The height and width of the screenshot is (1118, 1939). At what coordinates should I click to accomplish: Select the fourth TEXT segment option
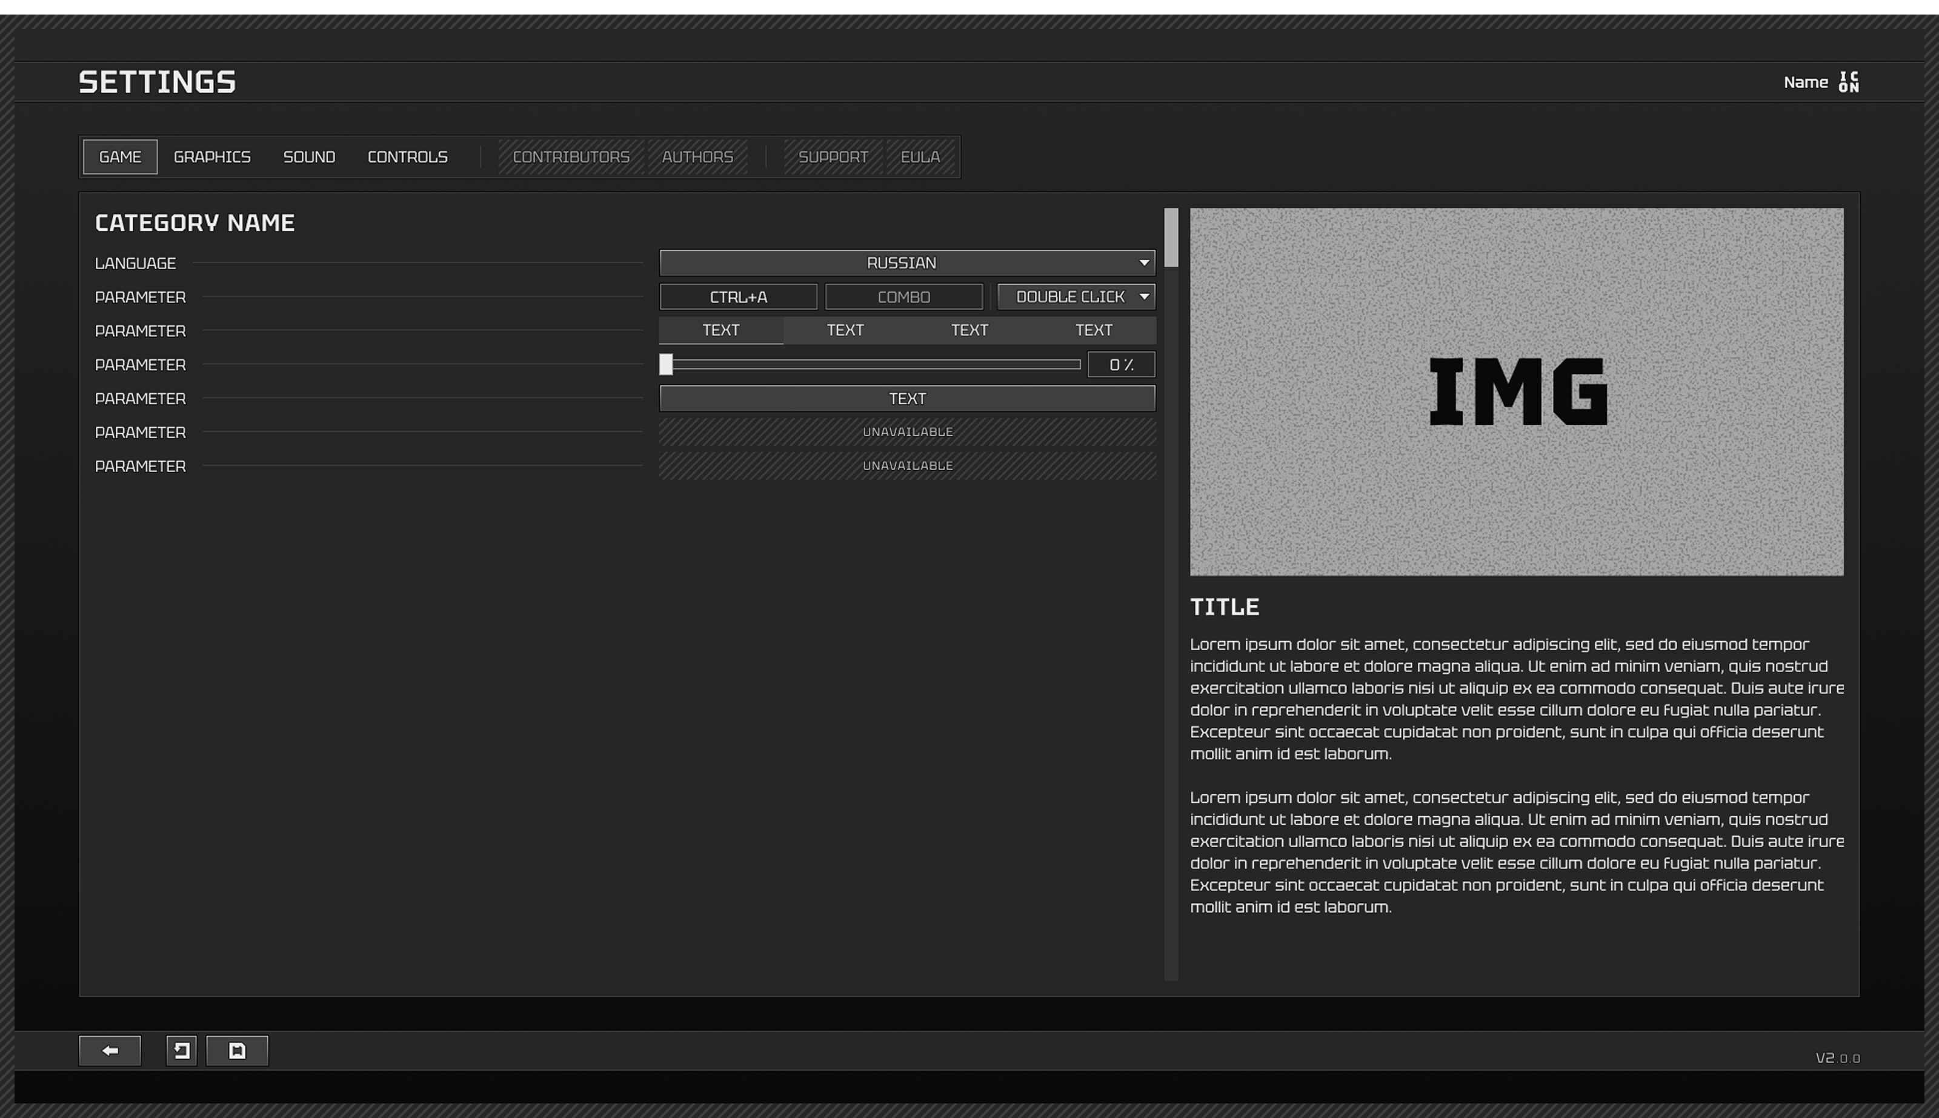pos(1094,330)
